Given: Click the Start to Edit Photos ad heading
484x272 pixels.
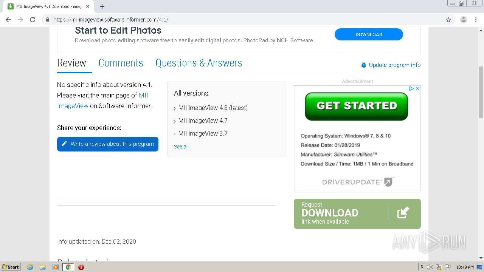Looking at the screenshot, I should (x=118, y=31).
